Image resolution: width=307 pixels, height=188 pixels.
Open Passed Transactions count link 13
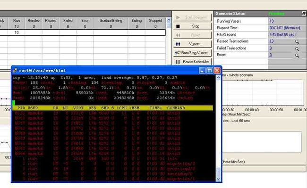point(272,41)
